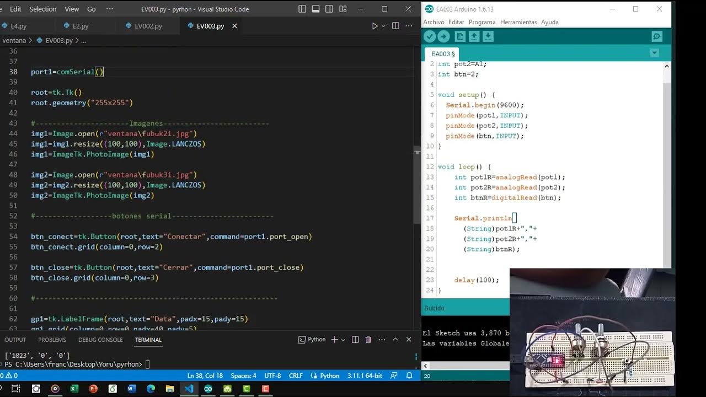Open the View menu in VS Code

click(x=72, y=9)
